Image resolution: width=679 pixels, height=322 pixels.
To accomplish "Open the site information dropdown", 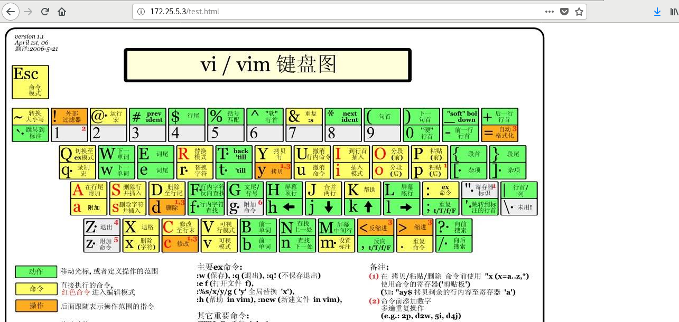I will (x=142, y=11).
